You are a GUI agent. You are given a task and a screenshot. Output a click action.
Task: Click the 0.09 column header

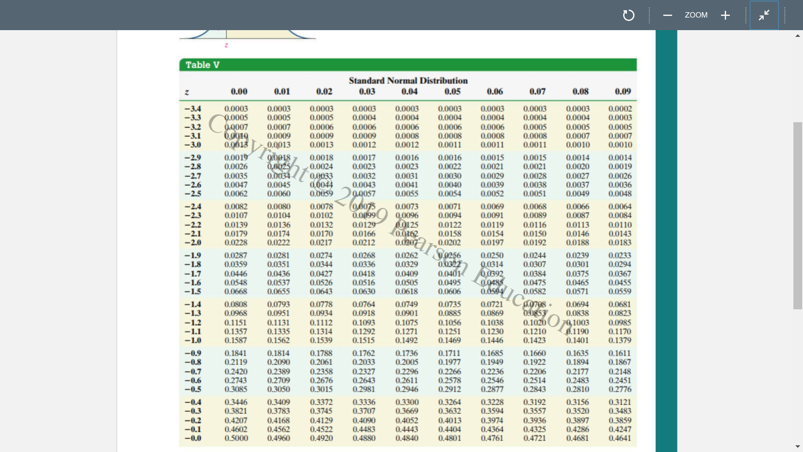pyautogui.click(x=622, y=92)
